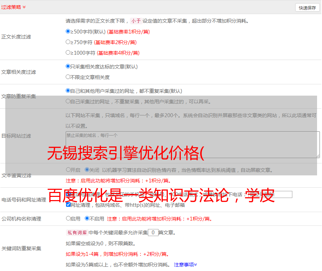Image resolution: width=322 pixels, height=271 pixels.
Task: Click the red note 如果设为1-4篇
Action: pyautogui.click(x=118, y=254)
